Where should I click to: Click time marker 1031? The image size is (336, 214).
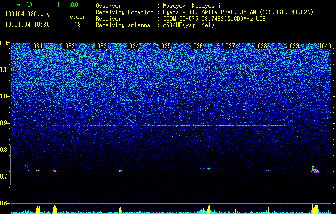(x=37, y=46)
